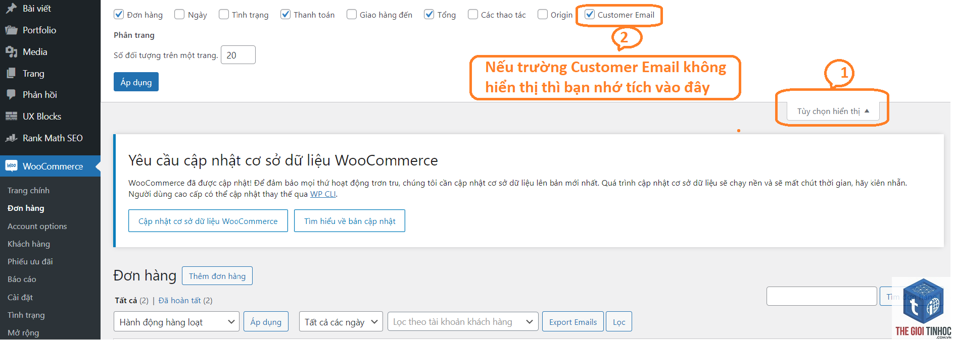
Task: Click the Rank Math SEO icon
Action: coord(11,138)
